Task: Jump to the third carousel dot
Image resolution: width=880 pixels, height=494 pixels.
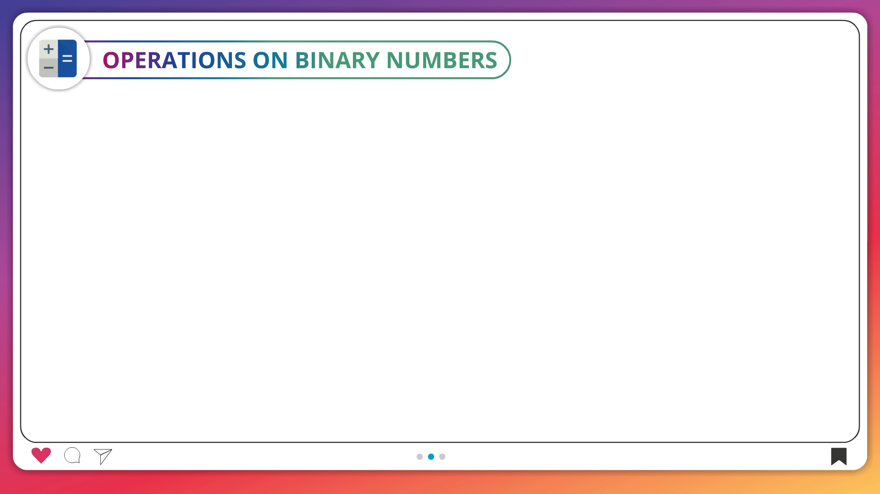Action: [x=442, y=456]
